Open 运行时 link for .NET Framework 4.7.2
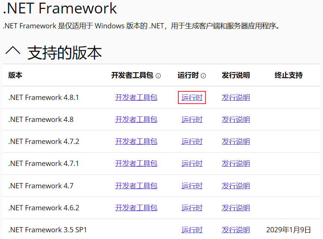The width and height of the screenshot is (323, 239). click(192, 141)
